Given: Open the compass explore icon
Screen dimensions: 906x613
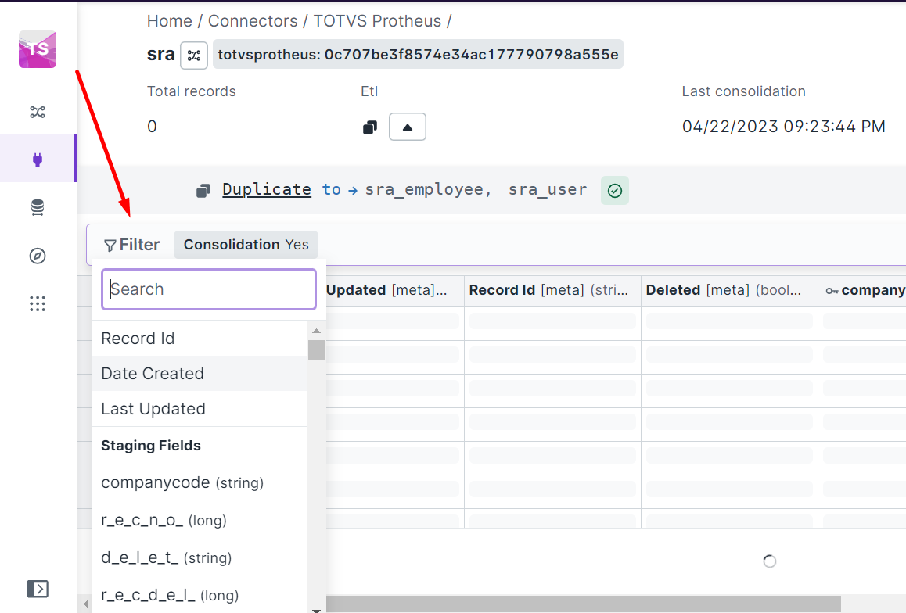Looking at the screenshot, I should 38,256.
